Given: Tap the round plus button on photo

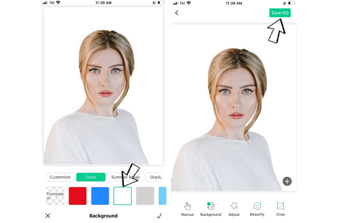Looking at the screenshot, I should tap(287, 182).
